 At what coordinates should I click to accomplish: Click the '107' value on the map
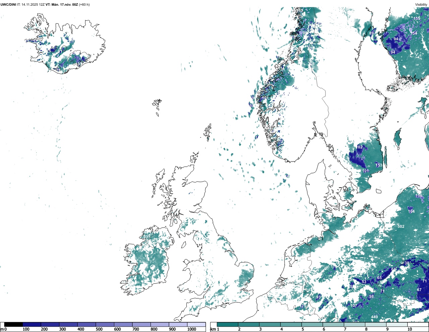[x=354, y=306]
